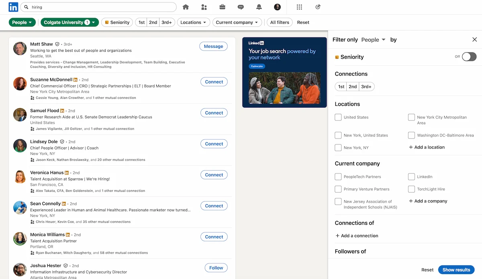Open the LinkedIn home feed via the Home icon
This screenshot has width=482, height=279.
tap(185, 7)
